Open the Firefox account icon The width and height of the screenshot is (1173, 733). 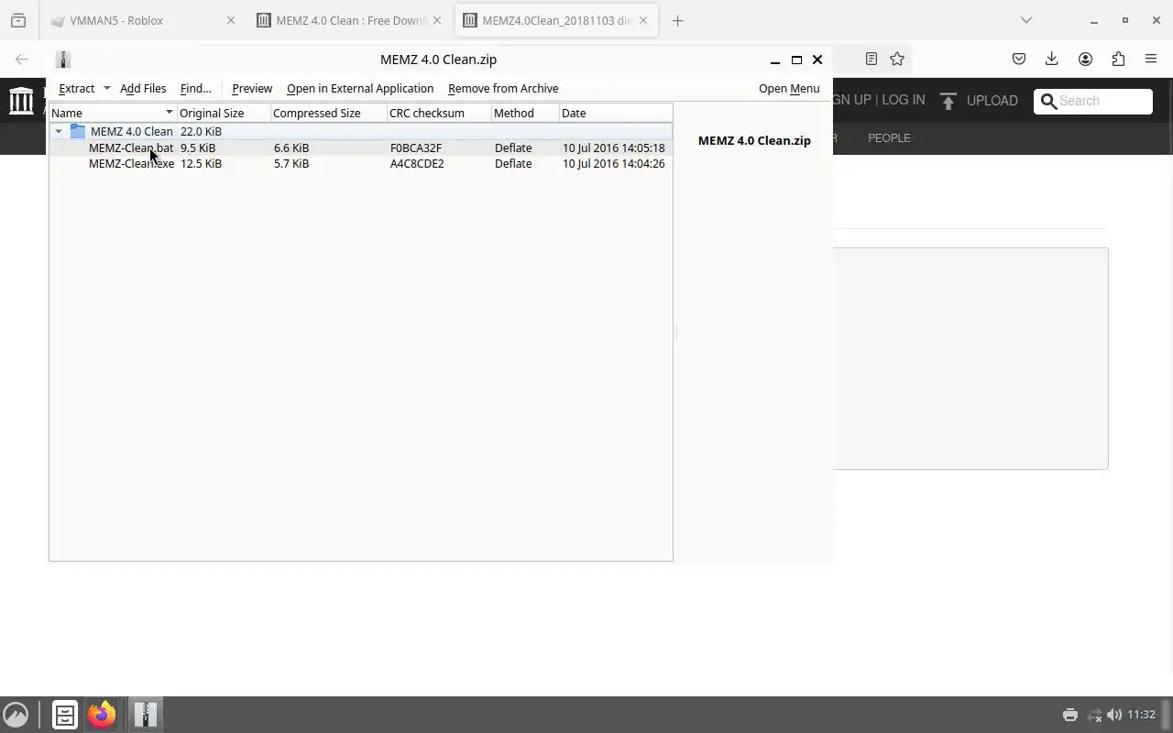click(x=1085, y=59)
